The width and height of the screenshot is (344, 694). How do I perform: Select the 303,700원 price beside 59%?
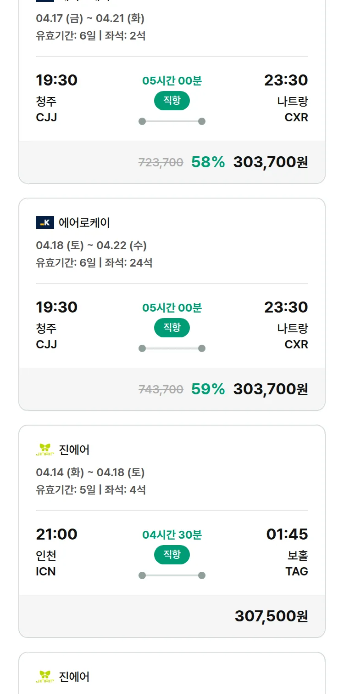[x=270, y=389]
